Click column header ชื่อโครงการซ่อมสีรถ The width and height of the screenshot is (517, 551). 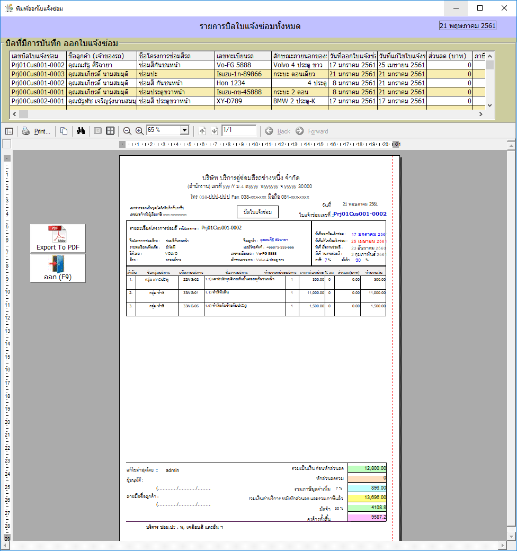pos(176,56)
